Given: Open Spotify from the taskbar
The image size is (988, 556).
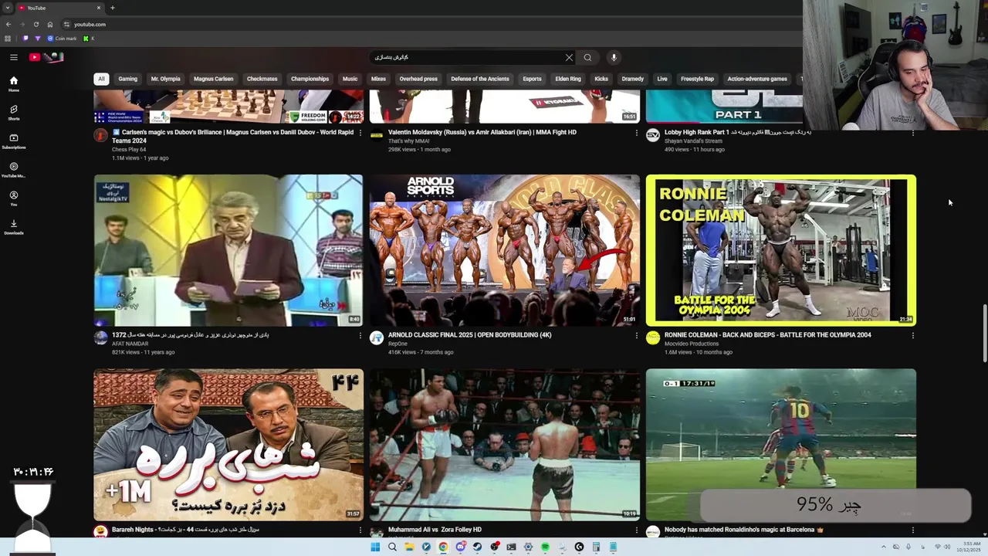Looking at the screenshot, I should click(545, 547).
